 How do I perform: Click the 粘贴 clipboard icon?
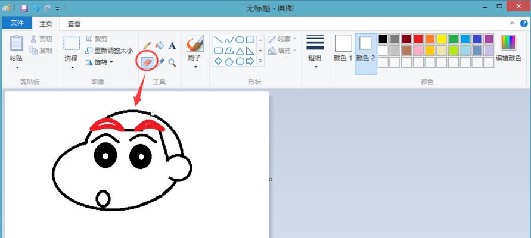tap(16, 43)
